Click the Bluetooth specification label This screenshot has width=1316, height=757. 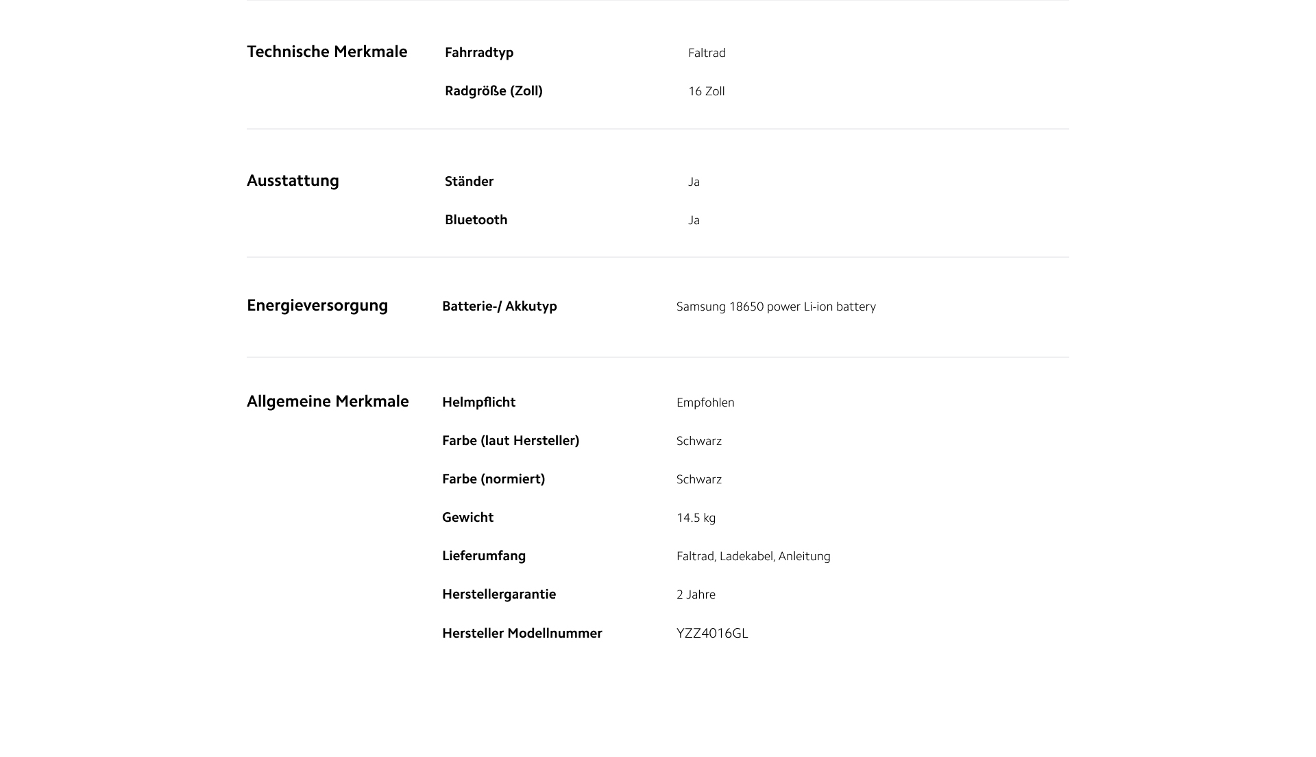click(476, 220)
